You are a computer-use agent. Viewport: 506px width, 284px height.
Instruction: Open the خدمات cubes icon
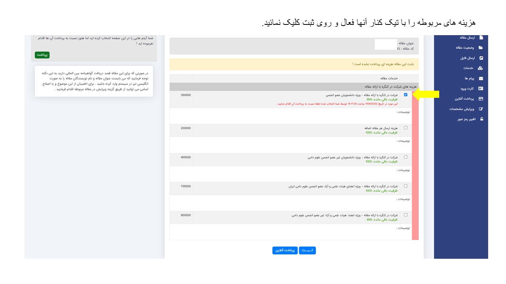coord(481,68)
